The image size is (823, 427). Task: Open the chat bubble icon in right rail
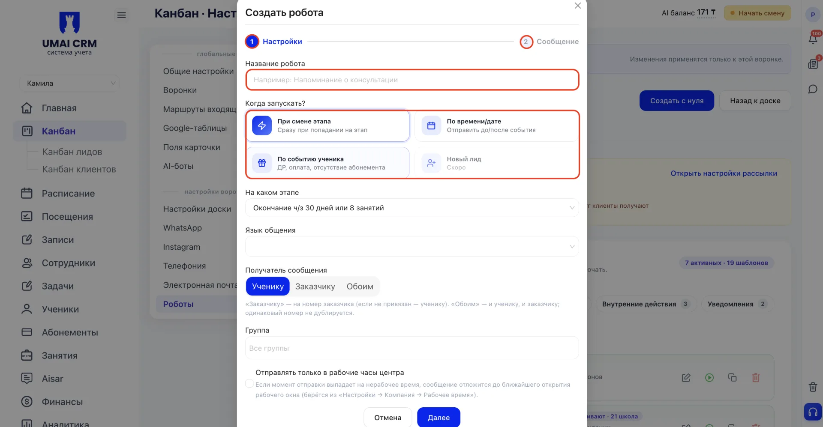813,89
